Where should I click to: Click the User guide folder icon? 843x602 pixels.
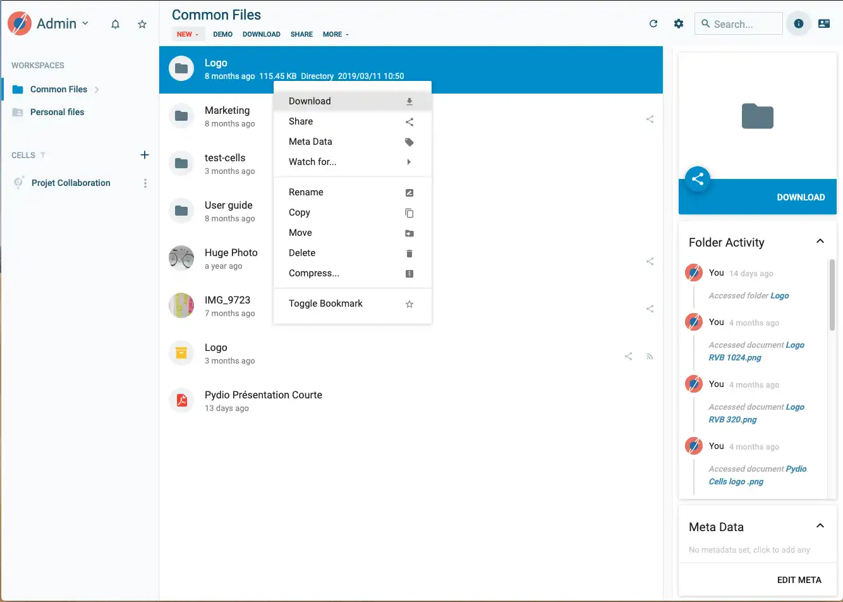point(181,211)
